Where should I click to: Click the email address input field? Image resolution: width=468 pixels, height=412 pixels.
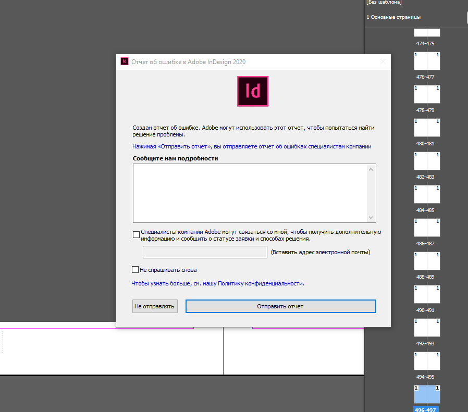click(x=205, y=252)
